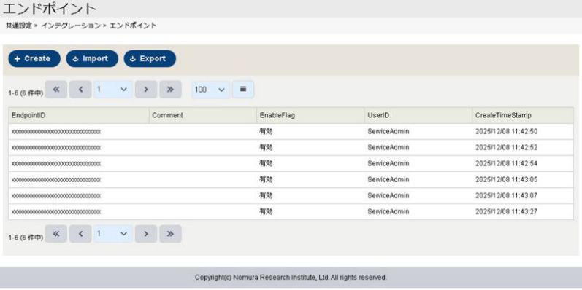
Task: Jump to last page in top pager
Action: click(170, 90)
